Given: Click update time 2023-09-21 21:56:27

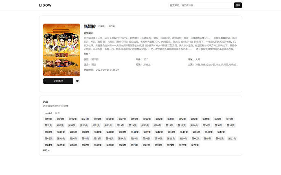Looking at the screenshot, I should 108,70.
